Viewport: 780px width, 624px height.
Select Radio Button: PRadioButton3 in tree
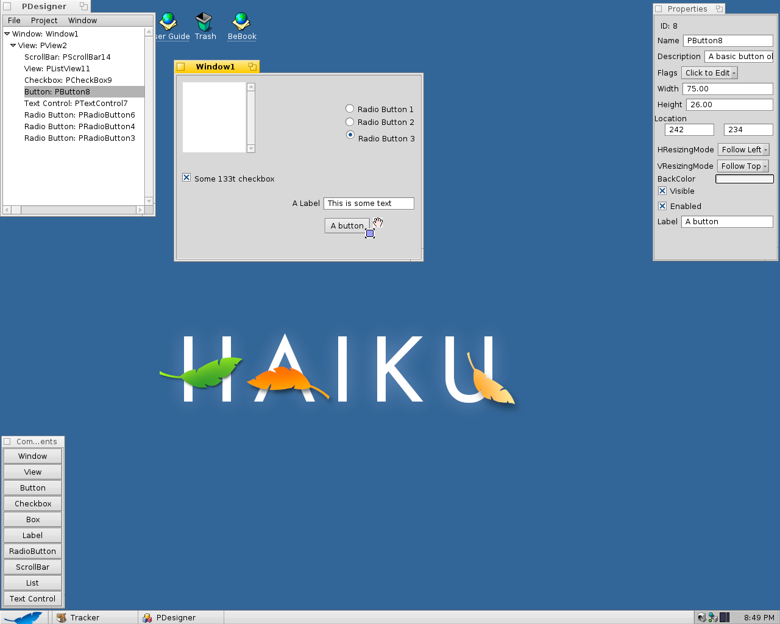(80, 138)
